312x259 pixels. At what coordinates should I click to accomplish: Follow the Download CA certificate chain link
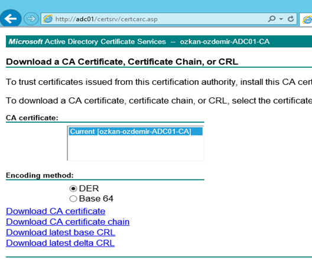[67, 222]
